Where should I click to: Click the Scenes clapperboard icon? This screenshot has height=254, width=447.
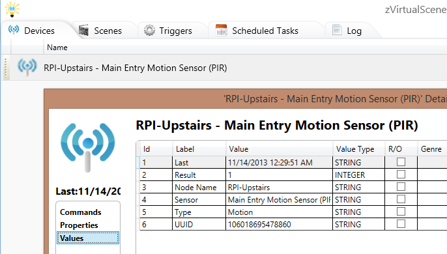point(84,30)
